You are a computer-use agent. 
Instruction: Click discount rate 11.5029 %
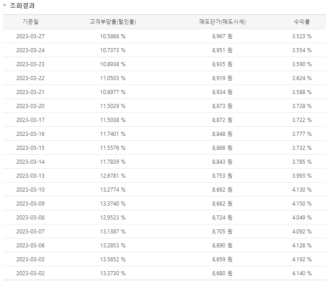point(113,106)
